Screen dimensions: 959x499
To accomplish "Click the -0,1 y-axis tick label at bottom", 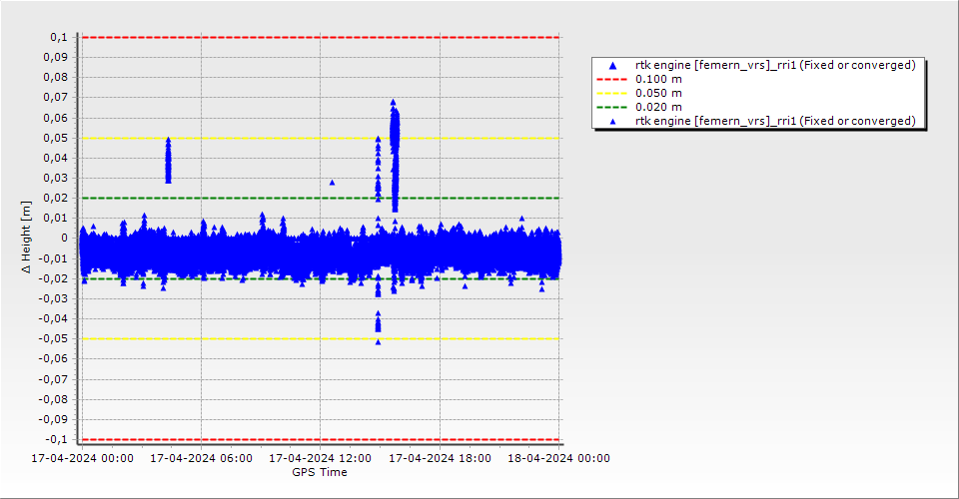I will click(x=55, y=439).
